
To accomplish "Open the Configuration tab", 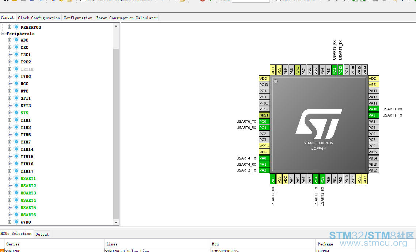I will [x=78, y=18].
